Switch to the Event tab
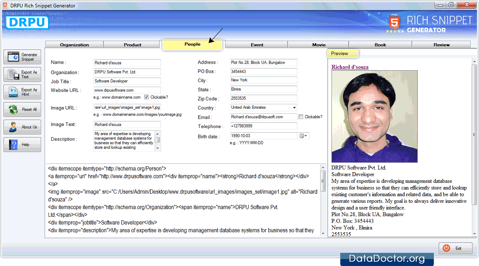The height and width of the screenshot is (266, 479). pos(257,45)
